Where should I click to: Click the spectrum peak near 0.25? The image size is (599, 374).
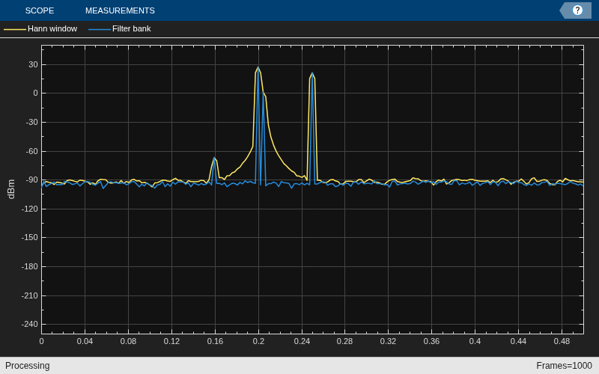[x=312, y=73]
